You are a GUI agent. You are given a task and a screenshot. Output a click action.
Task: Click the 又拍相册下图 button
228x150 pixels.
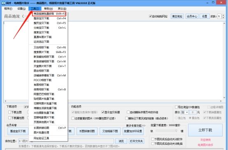[110, 131]
